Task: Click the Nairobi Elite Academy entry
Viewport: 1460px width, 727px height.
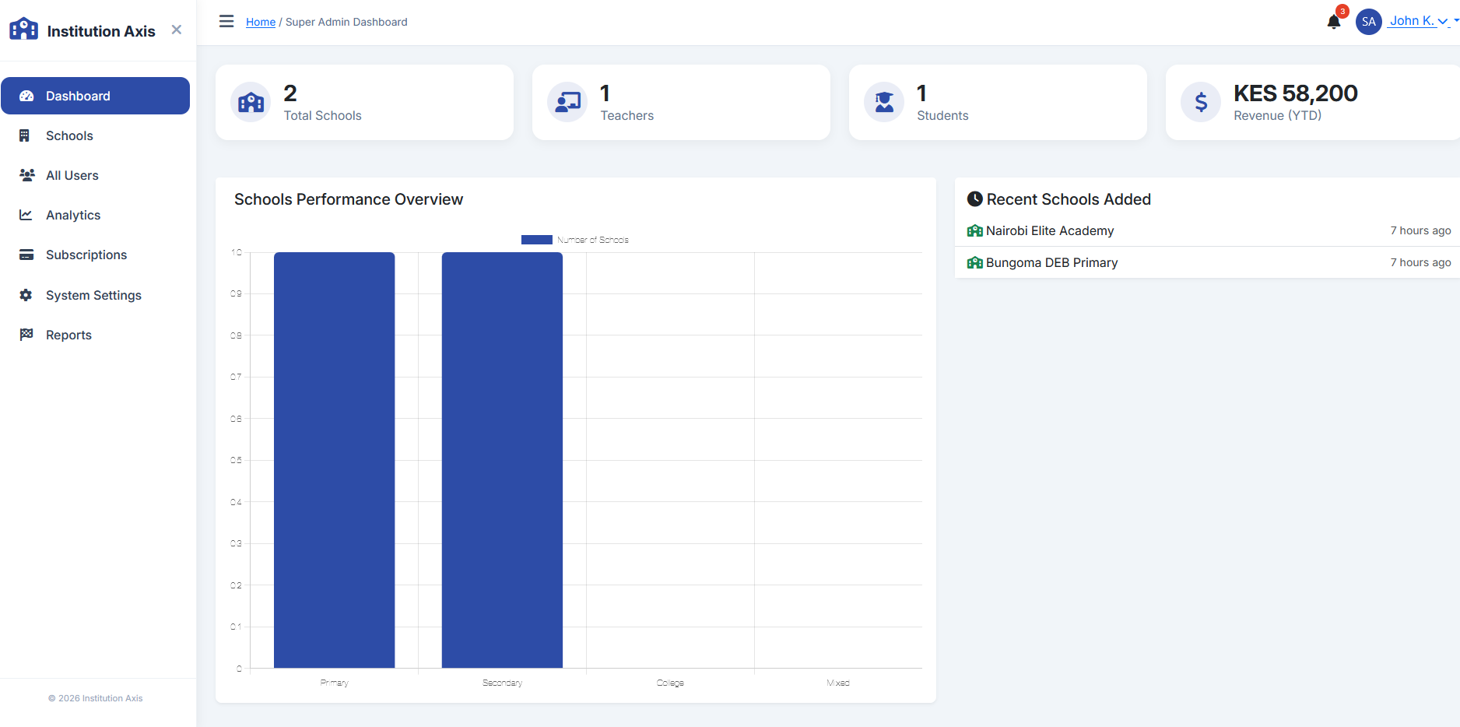Action: pyautogui.click(x=1049, y=230)
